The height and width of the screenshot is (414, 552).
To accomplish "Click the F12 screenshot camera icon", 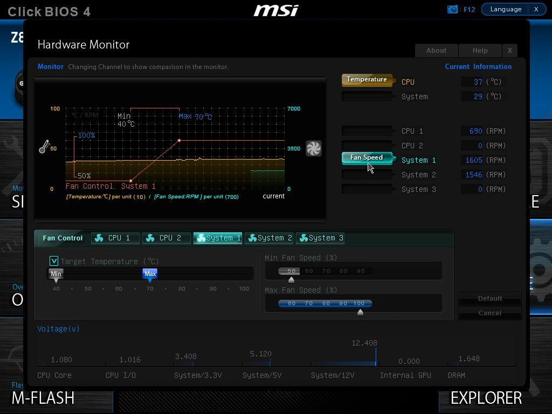I will click(x=452, y=9).
